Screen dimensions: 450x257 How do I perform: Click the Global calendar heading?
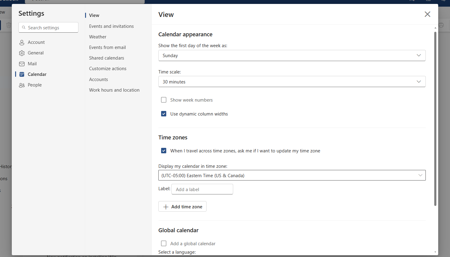tap(178, 230)
